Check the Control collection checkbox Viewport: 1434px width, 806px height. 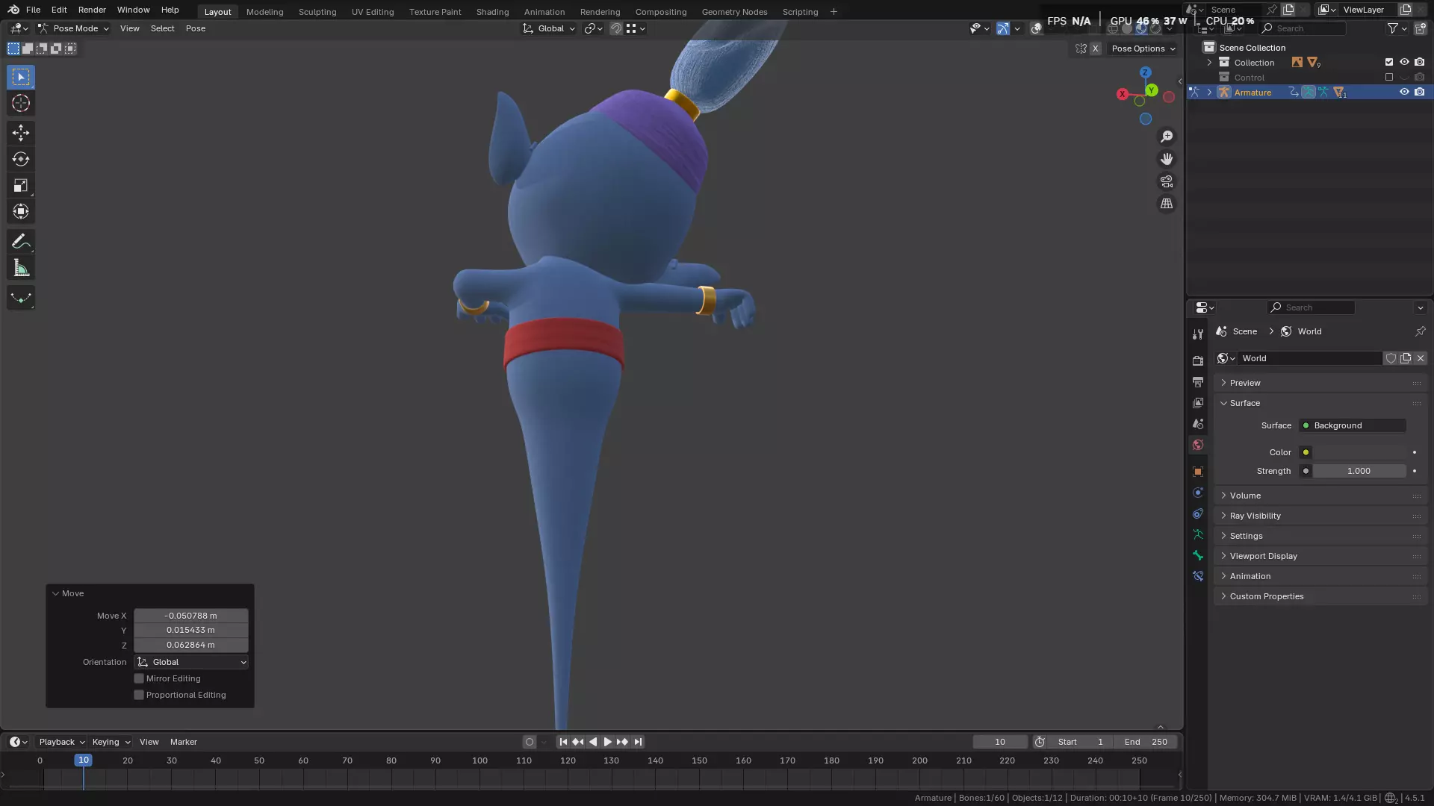point(1389,78)
